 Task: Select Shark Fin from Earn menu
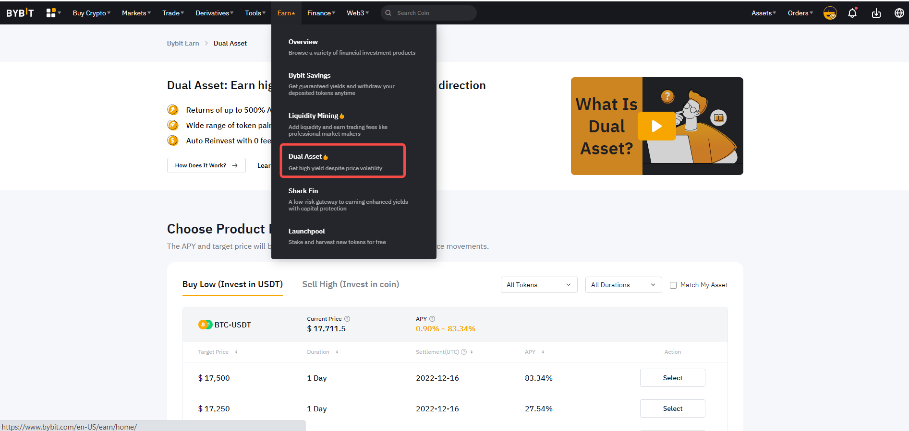[x=303, y=191]
